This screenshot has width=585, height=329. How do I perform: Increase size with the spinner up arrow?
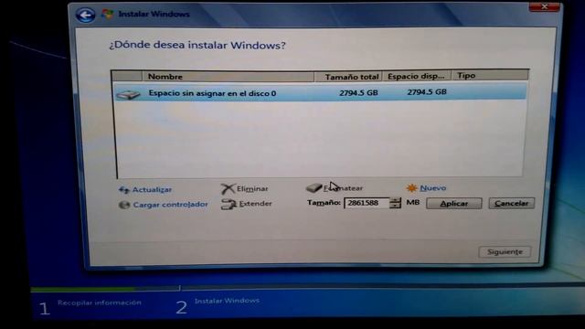[395, 200]
